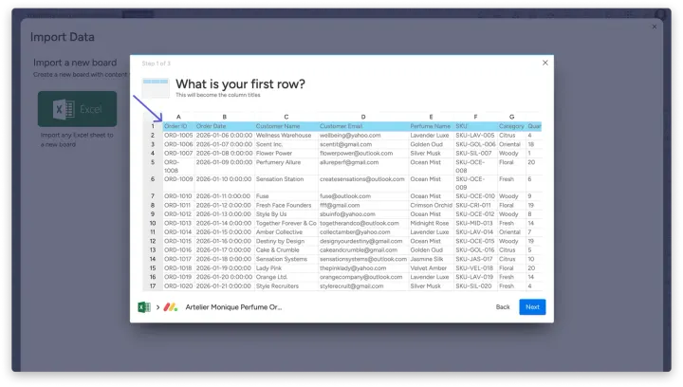Viewport: 683px width, 387px height.
Task: Click the 'Artelier Monique Perfume Or...' file name
Action: pos(233,307)
